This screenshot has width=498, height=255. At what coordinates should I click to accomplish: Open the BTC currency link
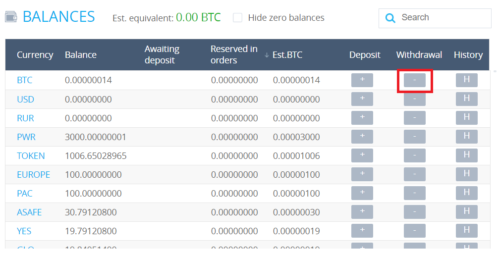click(x=24, y=80)
